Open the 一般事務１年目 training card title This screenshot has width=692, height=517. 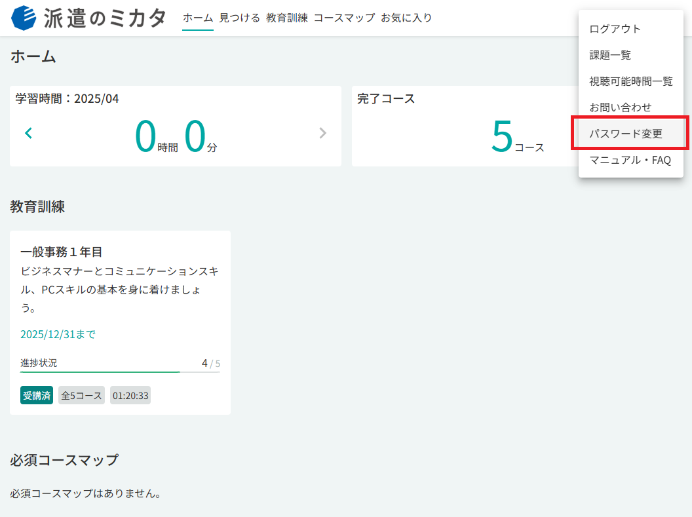[x=62, y=252]
